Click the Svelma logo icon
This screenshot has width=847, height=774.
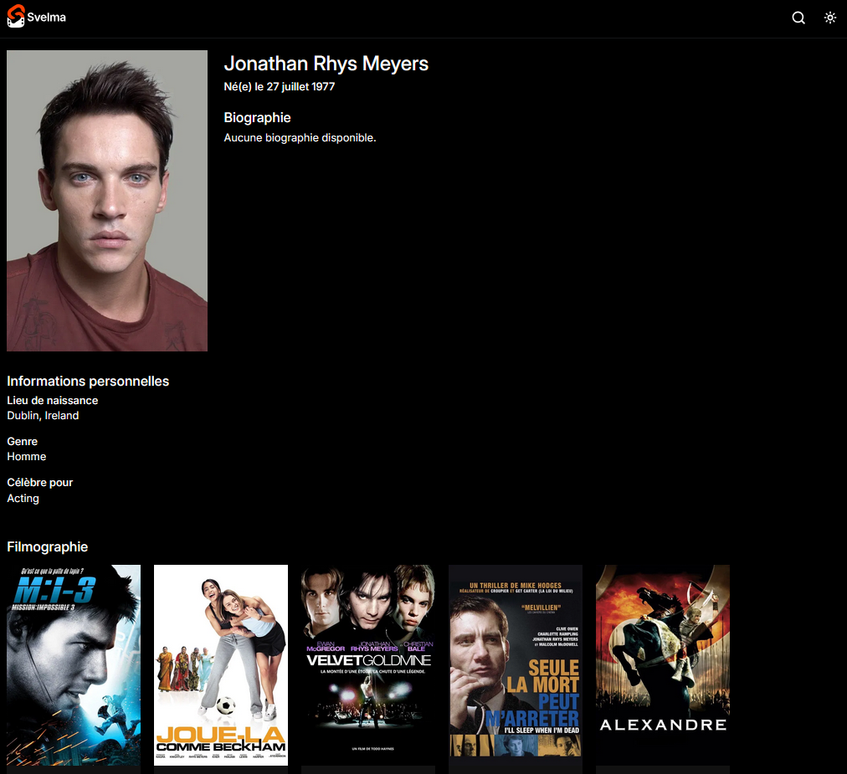(14, 17)
